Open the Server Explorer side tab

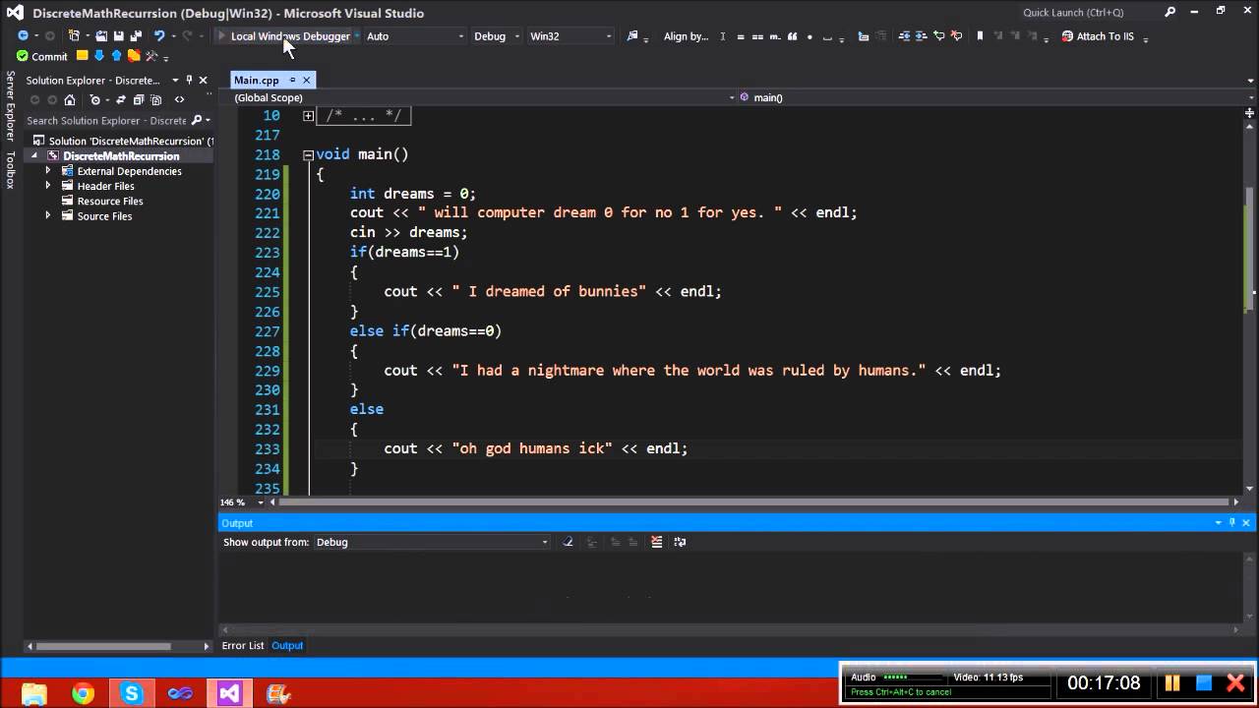click(x=10, y=105)
